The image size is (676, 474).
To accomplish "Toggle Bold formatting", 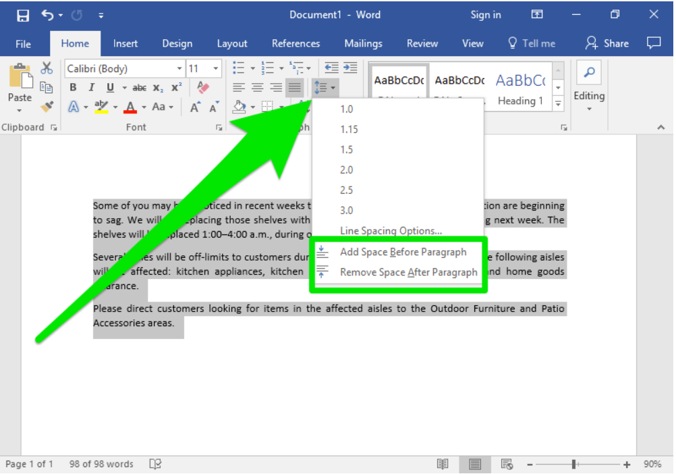I will (x=73, y=87).
